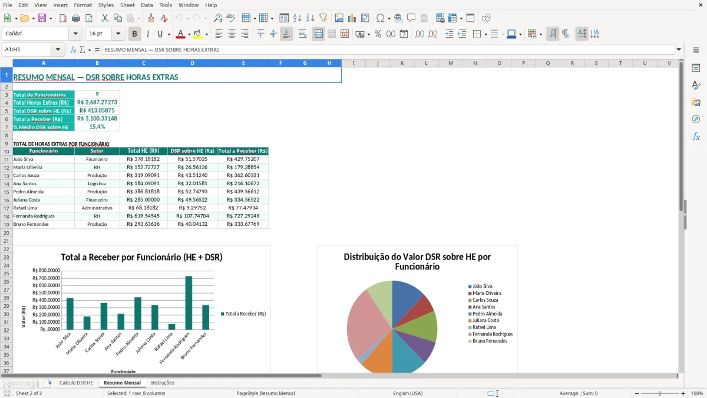Expand the Font Size dropdown
The height and width of the screenshot is (398, 707).
tap(118, 34)
